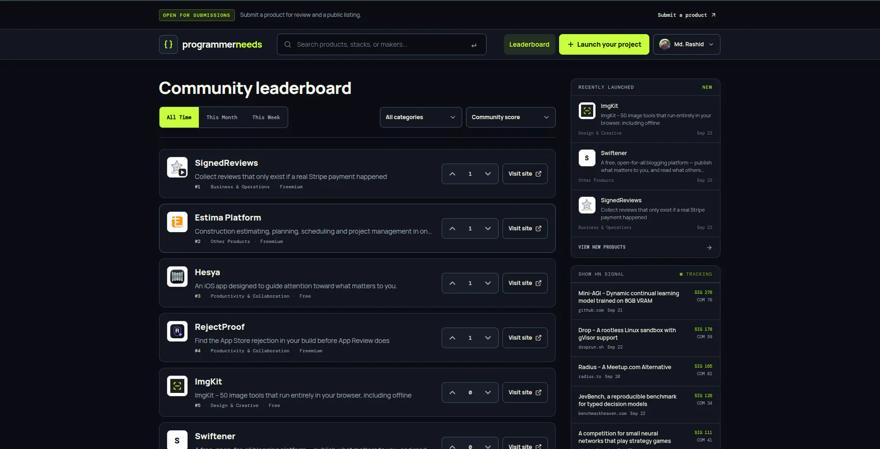Visit site for RejectProof

pyautogui.click(x=525, y=338)
